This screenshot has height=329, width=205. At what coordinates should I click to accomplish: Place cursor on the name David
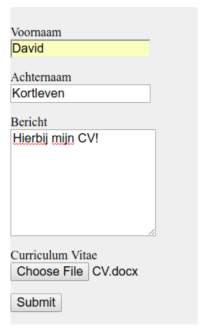coord(28,48)
